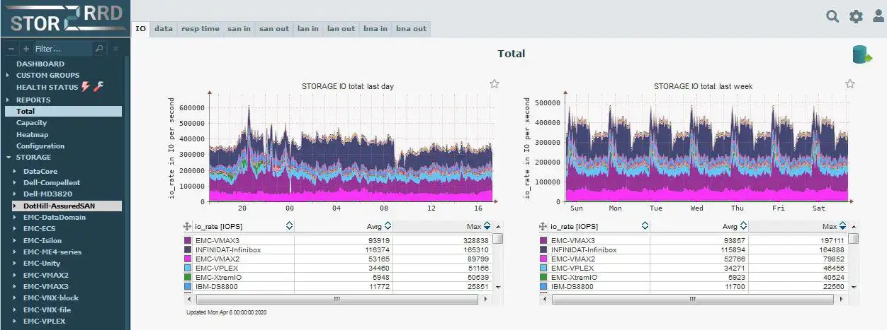
Task: Switch to the san out tab
Action: [x=274, y=29]
